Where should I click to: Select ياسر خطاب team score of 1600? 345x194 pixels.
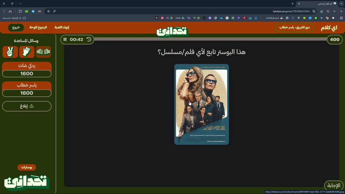[27, 93]
